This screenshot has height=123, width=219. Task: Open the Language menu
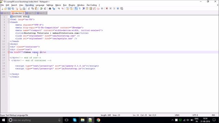pyautogui.click(x=40, y=5)
